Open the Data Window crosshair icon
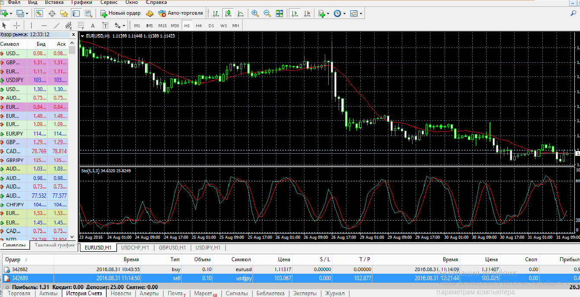This screenshot has height=297, width=580. pos(52,13)
